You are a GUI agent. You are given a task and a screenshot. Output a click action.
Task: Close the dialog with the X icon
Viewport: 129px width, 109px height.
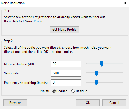(125, 3)
